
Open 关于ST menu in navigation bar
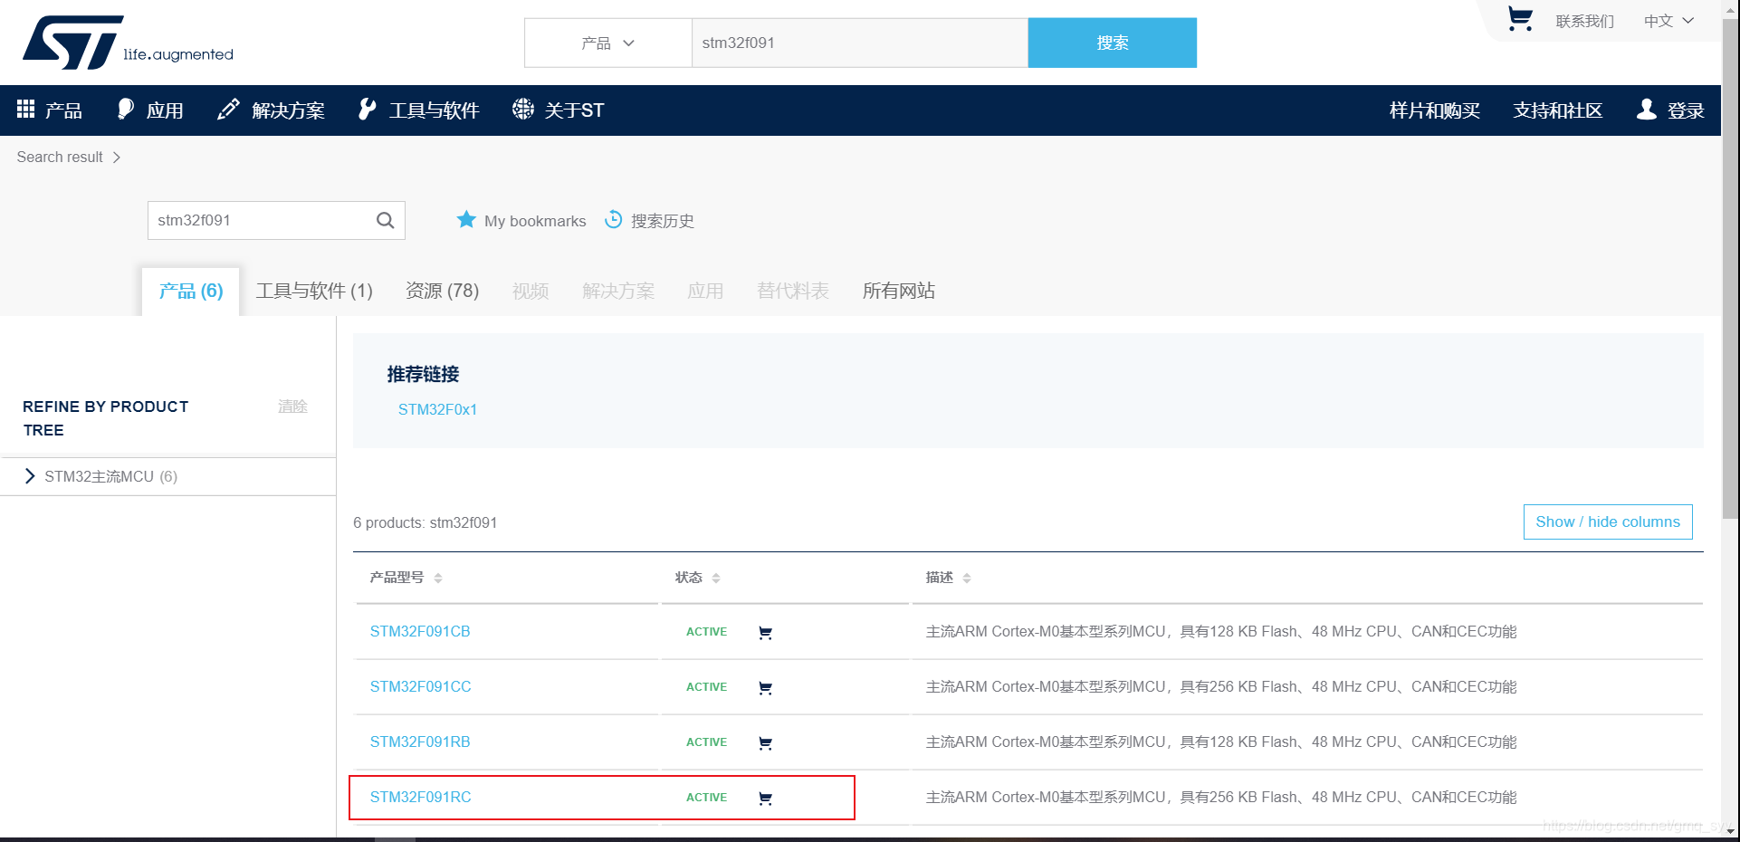[x=574, y=110]
